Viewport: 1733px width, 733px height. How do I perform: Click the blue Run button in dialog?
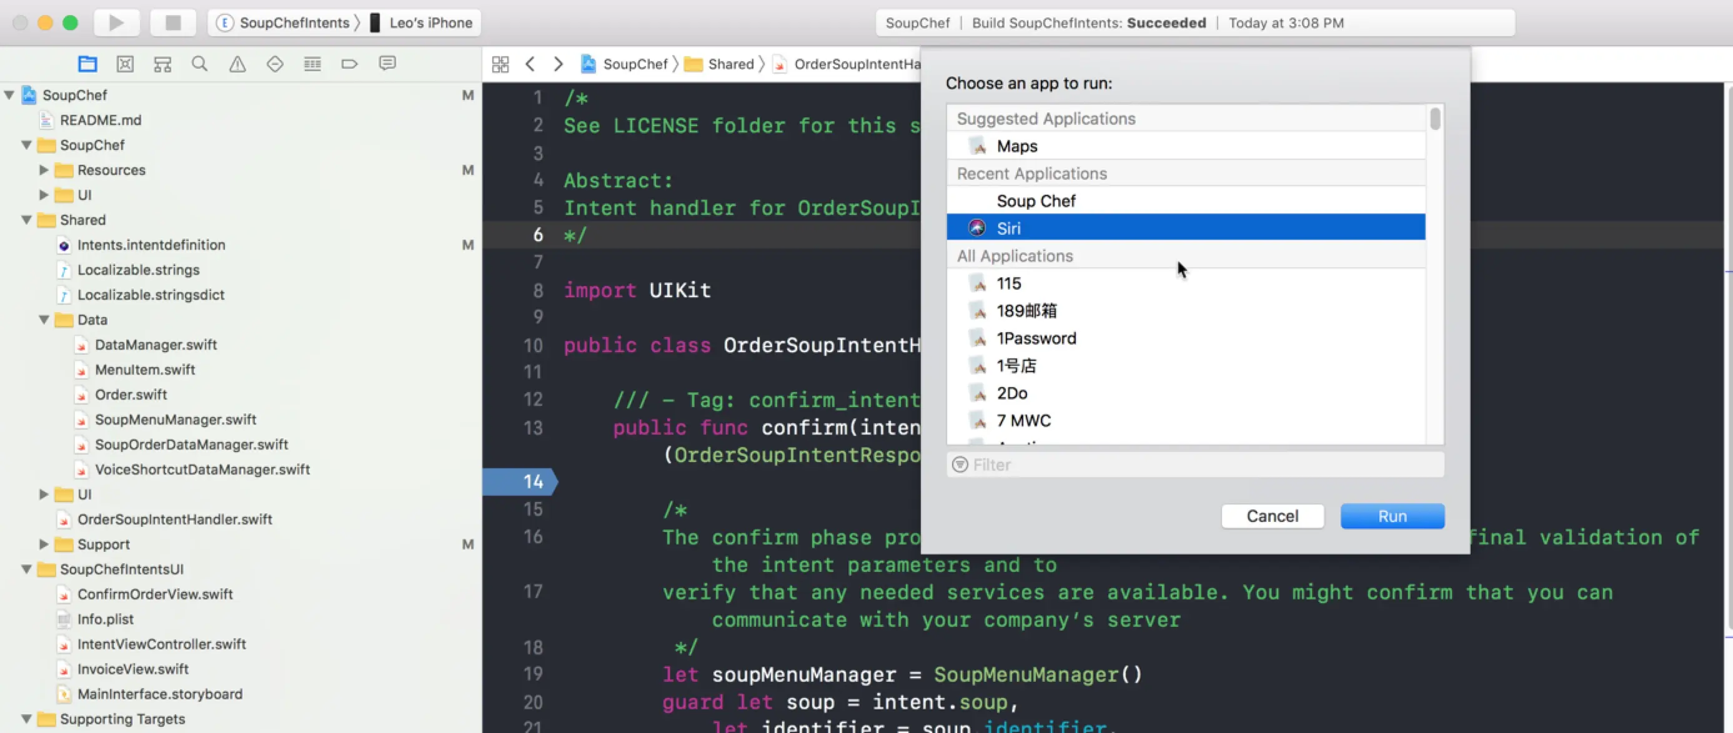1391,516
